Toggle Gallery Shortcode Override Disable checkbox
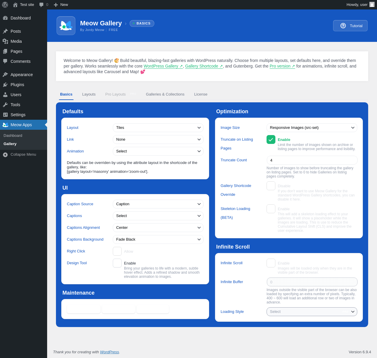 coord(271,186)
